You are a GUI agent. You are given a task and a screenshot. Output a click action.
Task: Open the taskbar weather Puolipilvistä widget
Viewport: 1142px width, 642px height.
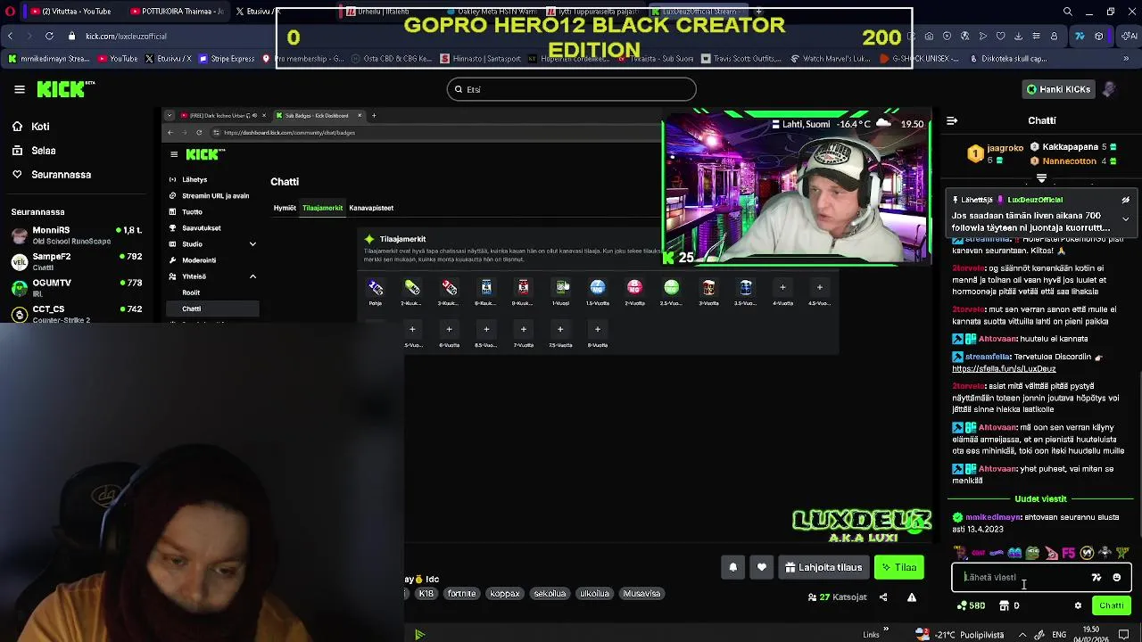pos(961,635)
